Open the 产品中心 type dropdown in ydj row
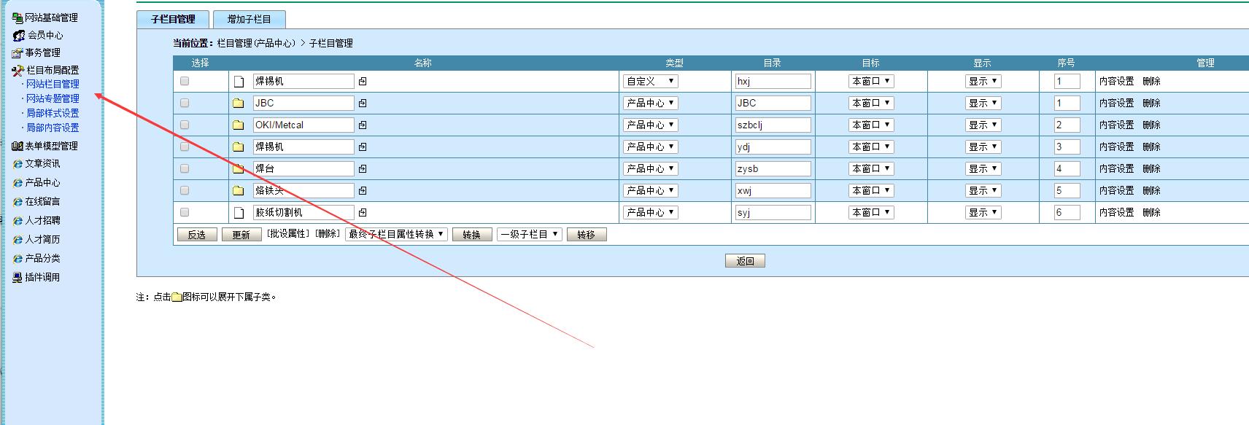This screenshot has height=425, width=1249. tap(651, 147)
